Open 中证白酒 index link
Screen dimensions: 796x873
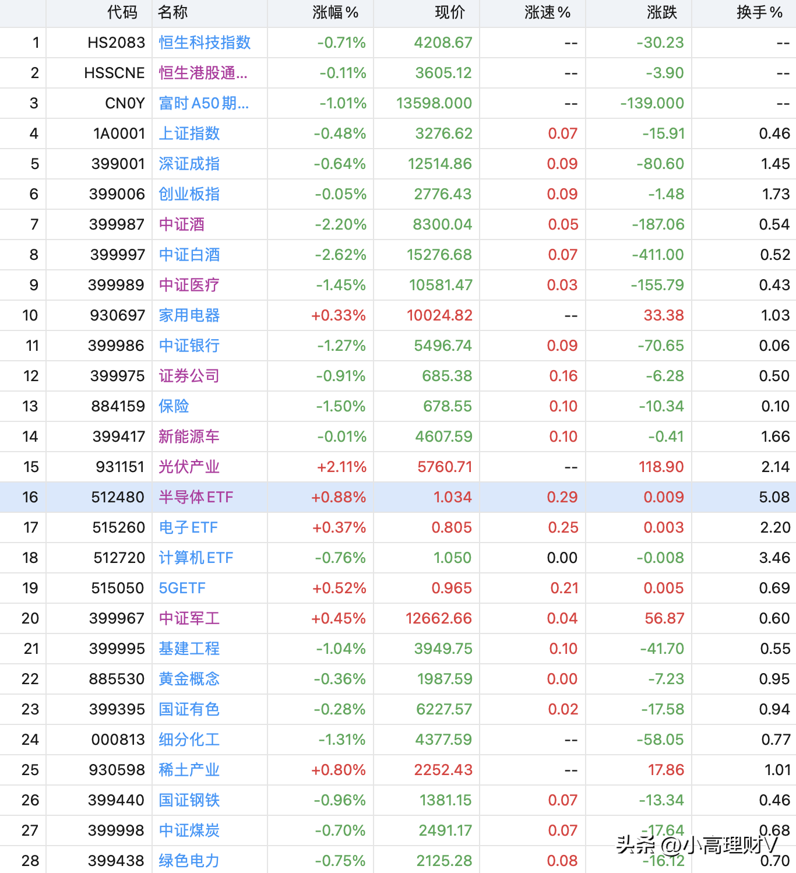189,255
